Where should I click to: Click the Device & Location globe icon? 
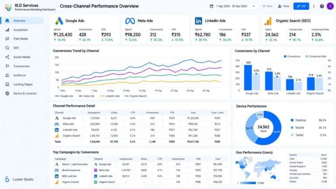[x=7, y=94]
